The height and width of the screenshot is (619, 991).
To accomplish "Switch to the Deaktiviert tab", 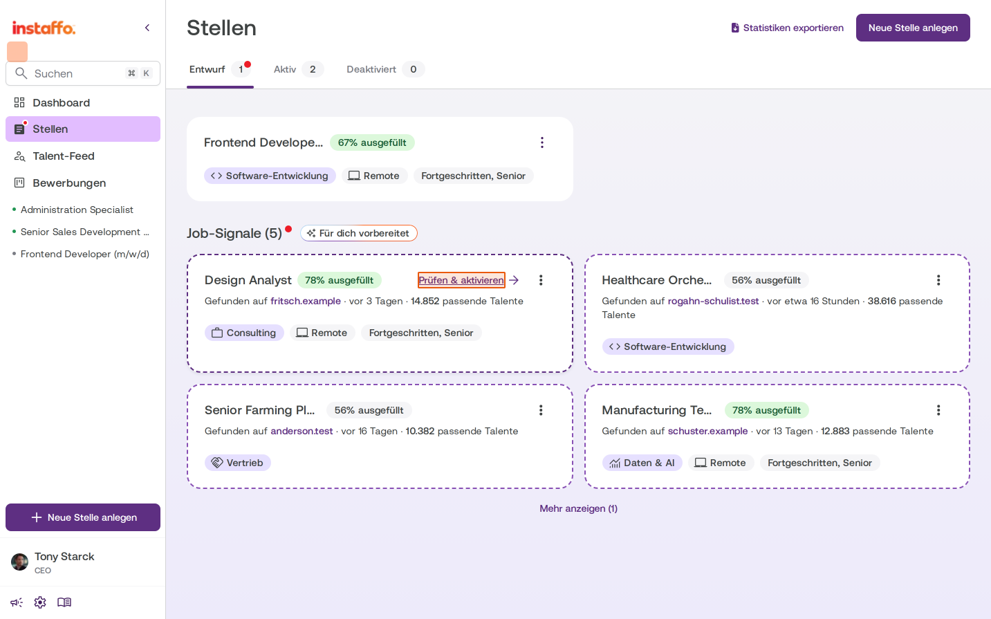I will (385, 69).
